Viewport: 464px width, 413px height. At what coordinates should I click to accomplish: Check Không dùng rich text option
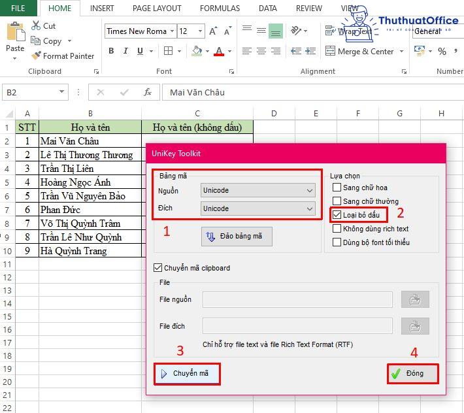[x=337, y=229]
